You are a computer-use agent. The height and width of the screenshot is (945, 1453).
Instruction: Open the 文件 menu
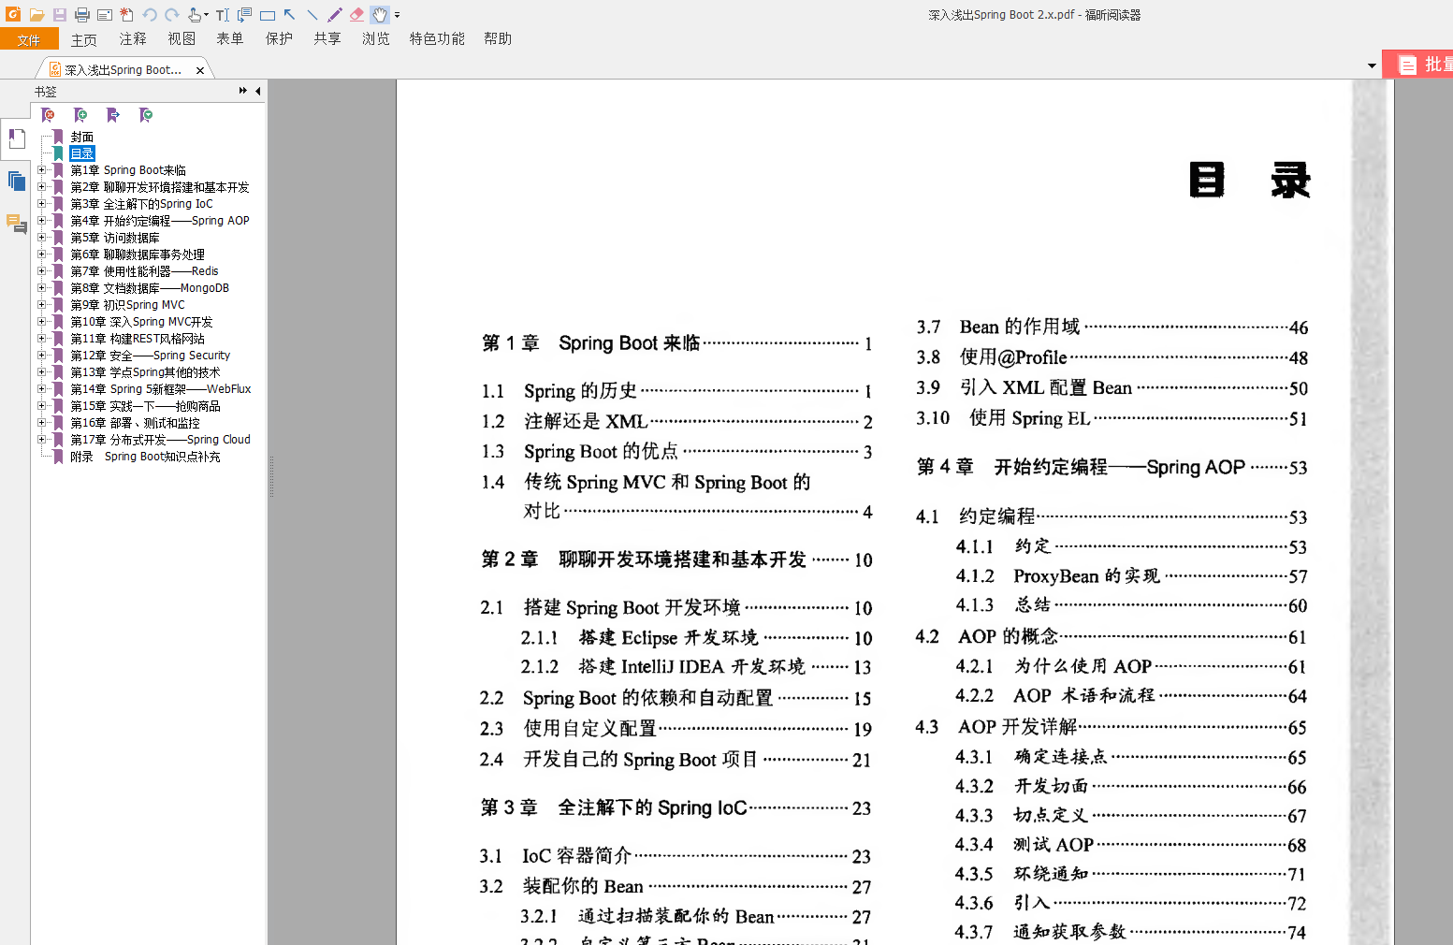pos(29,39)
